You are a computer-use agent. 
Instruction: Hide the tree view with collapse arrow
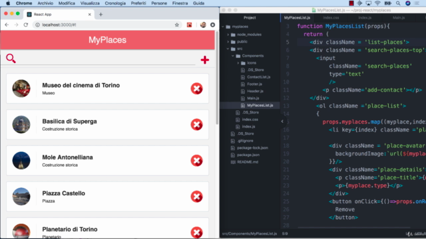[x=282, y=121]
